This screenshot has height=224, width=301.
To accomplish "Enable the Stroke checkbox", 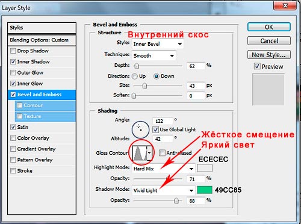I will (x=13, y=170).
